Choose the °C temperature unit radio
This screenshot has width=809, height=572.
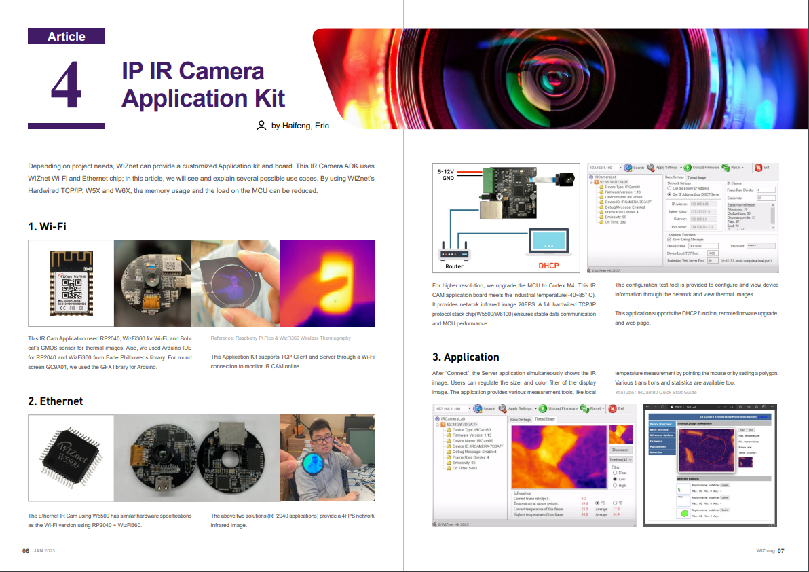point(598,503)
